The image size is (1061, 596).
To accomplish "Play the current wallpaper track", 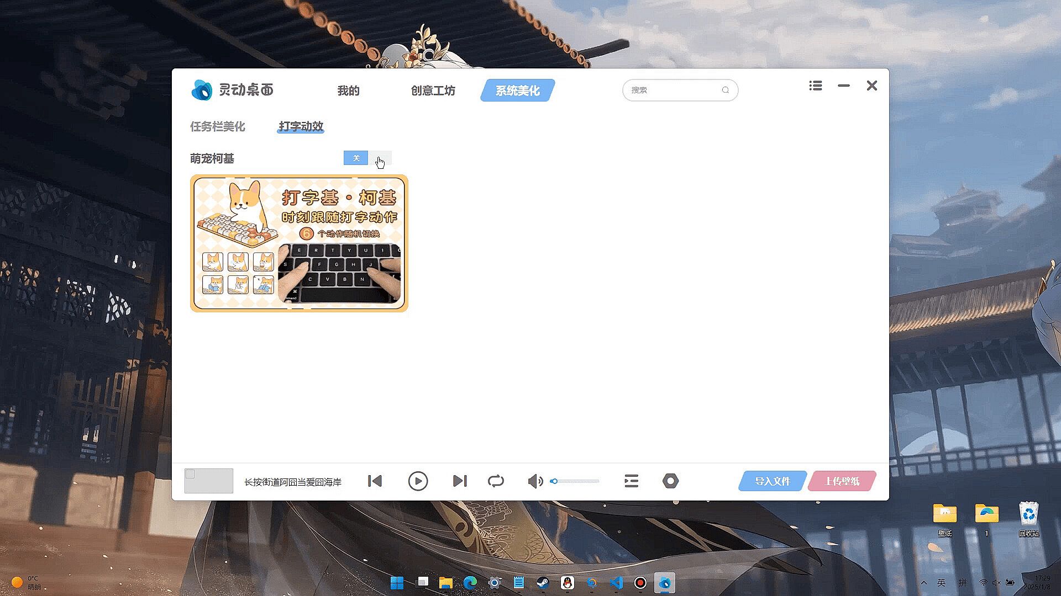I will pyautogui.click(x=418, y=481).
